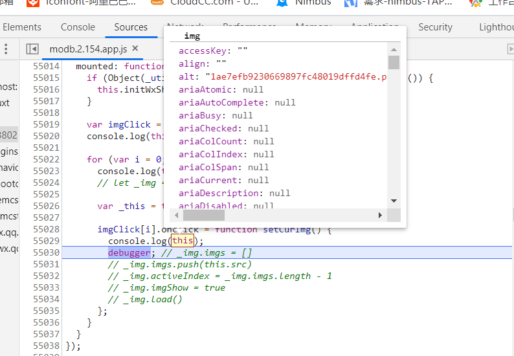Click the modb.2.154.app.js file tab
514x356 pixels.
88,49
